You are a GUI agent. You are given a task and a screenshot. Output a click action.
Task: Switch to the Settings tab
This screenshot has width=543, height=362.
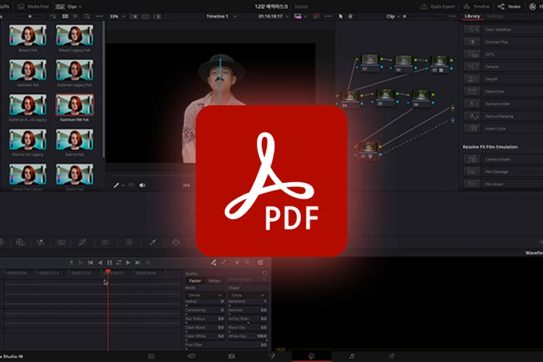click(495, 16)
